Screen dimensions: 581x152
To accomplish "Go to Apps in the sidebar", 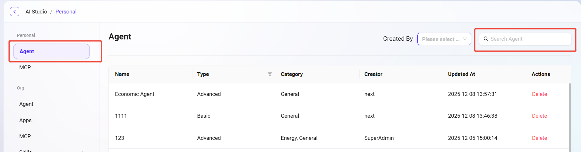I will [x=25, y=120].
